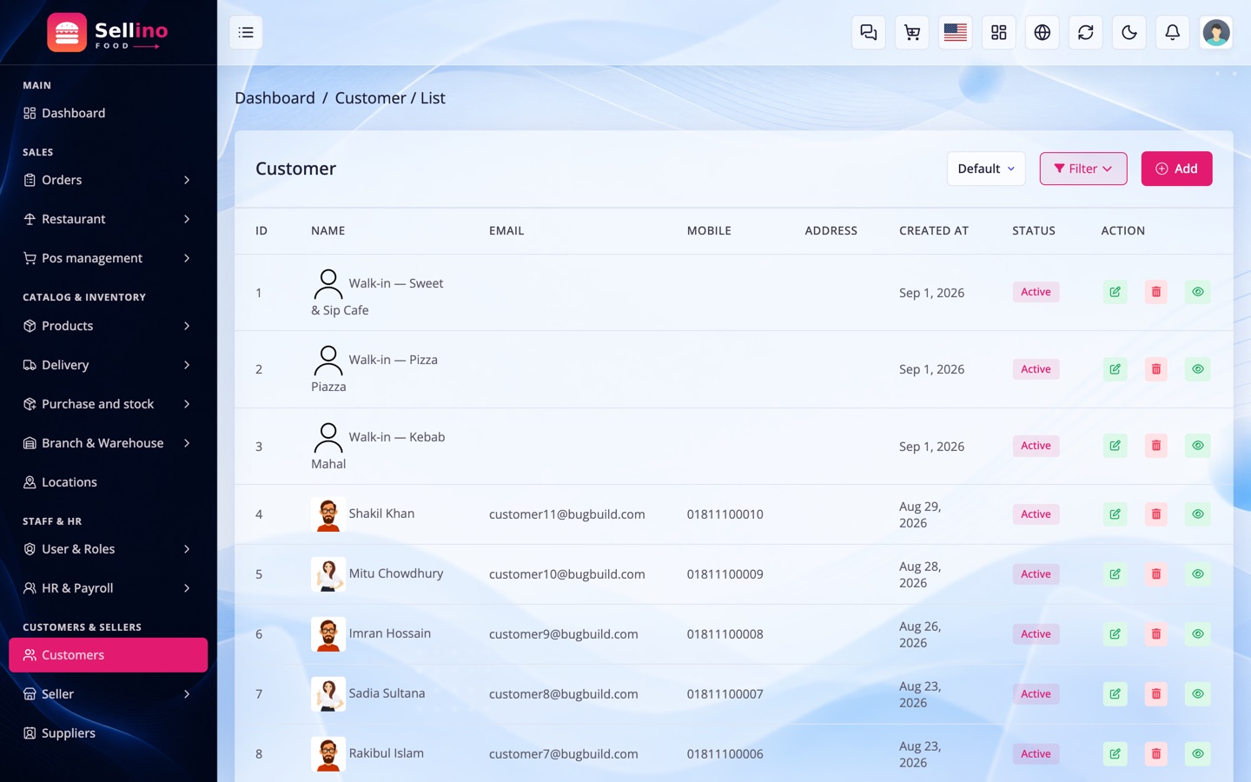View details of Rakibul Islam
The image size is (1251, 782).
tap(1198, 754)
